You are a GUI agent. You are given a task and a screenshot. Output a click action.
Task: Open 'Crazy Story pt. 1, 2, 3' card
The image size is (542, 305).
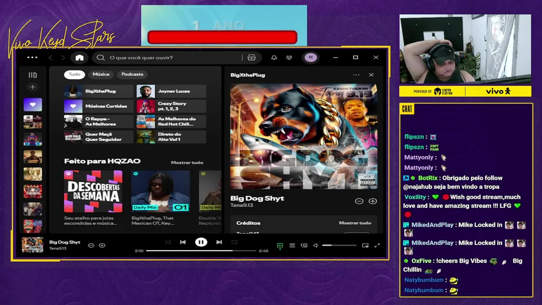tap(171, 106)
